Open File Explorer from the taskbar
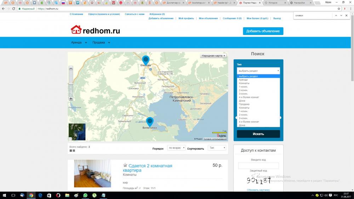Screen dimensions: 354x199 coord(67,195)
